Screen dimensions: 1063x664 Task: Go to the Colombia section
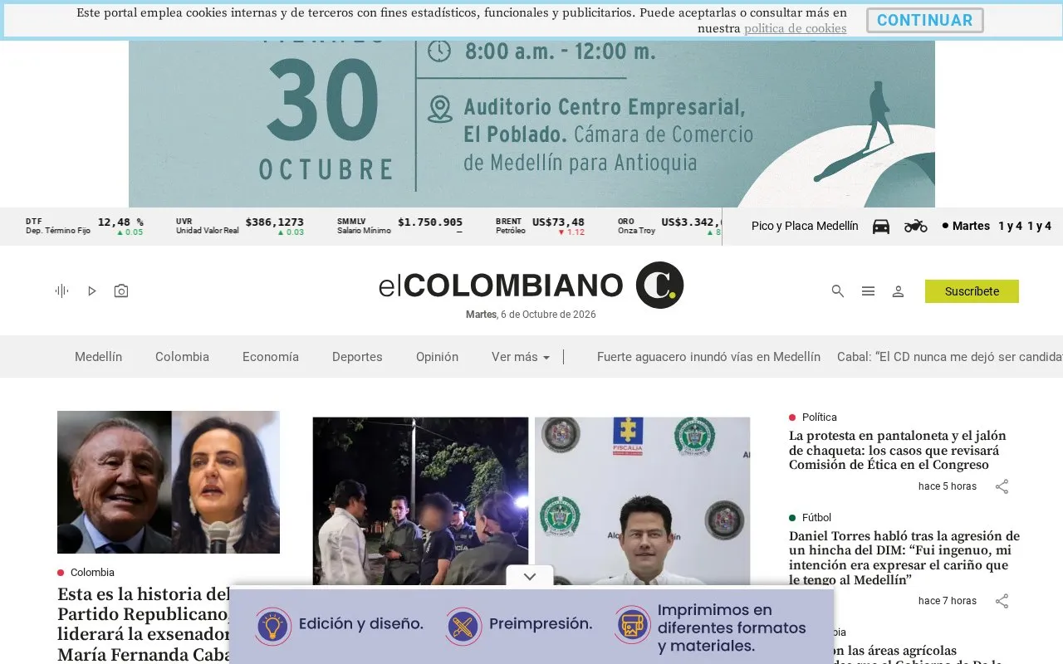(x=182, y=357)
